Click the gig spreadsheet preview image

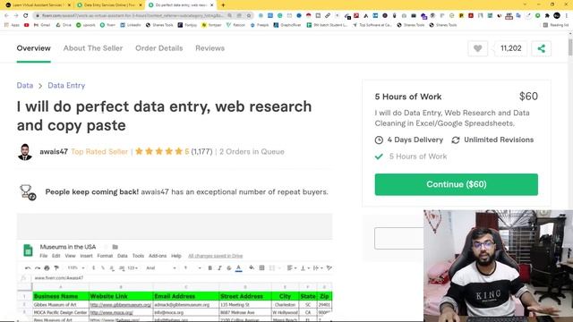click(175, 268)
